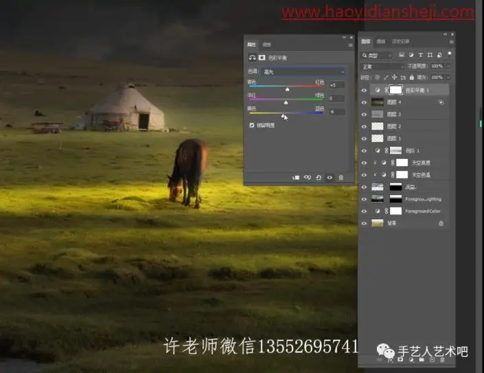Hide the 图层 4 layer
This screenshot has height=373, width=484.
365,102
